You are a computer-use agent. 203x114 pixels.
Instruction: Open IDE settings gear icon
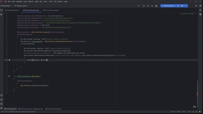coord(200,6)
